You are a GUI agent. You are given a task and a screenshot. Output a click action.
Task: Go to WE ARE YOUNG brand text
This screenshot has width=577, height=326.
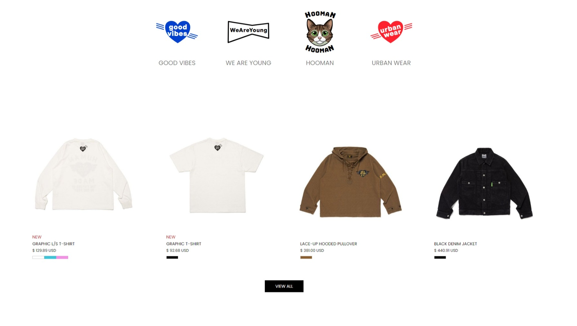[x=248, y=63]
